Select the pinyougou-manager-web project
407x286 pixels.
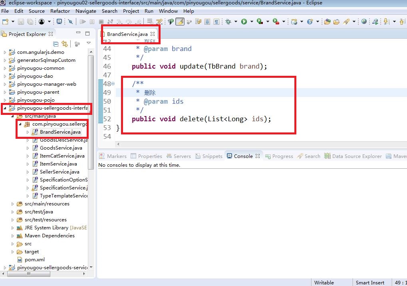[x=46, y=84]
